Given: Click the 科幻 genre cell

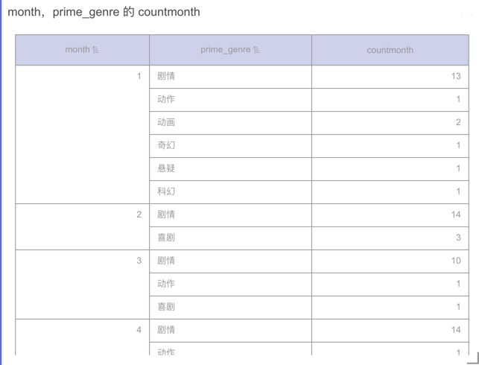Looking at the screenshot, I should coord(166,191).
